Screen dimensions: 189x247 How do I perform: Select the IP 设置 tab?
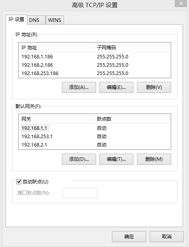(x=16, y=19)
